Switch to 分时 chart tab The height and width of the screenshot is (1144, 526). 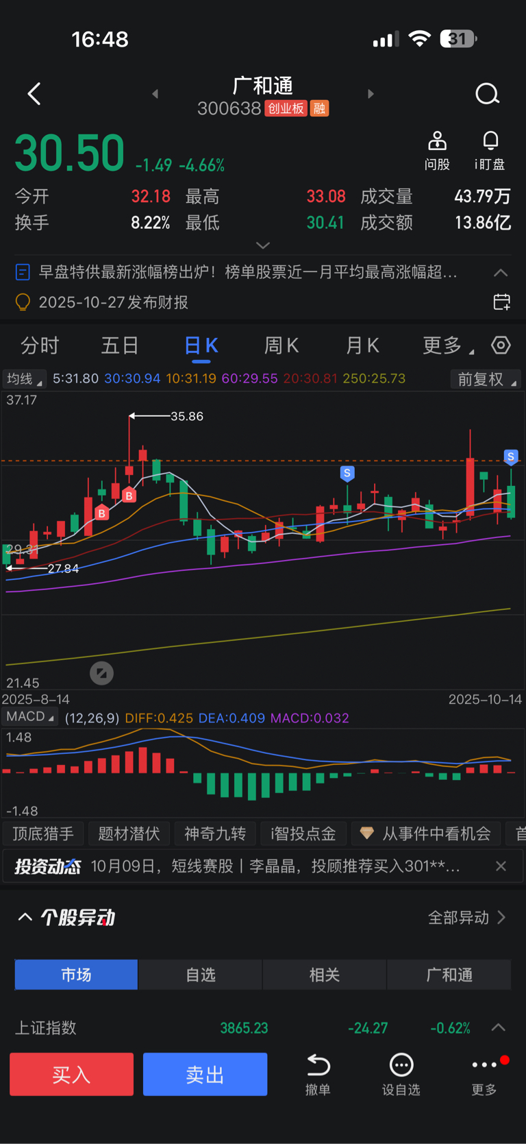pyautogui.click(x=40, y=345)
